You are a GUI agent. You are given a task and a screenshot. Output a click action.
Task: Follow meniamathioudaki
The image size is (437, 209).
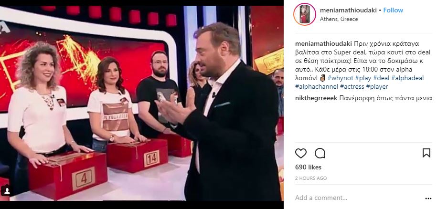pyautogui.click(x=393, y=10)
